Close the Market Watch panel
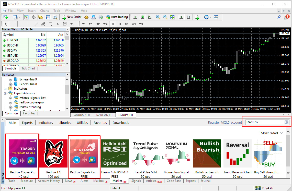The image size is (292, 191). click(x=68, y=29)
